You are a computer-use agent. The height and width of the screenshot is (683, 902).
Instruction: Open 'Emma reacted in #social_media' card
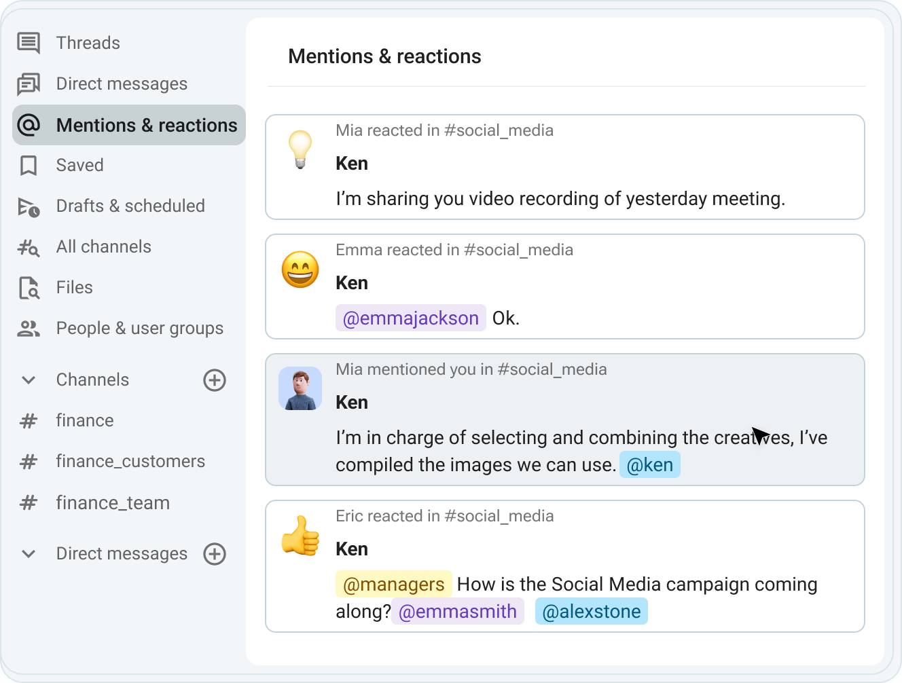(x=565, y=287)
